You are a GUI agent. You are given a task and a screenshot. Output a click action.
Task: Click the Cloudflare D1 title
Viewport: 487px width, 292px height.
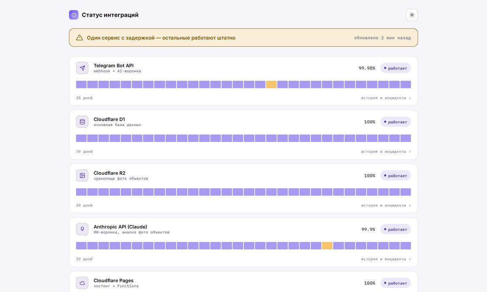pyautogui.click(x=109, y=119)
